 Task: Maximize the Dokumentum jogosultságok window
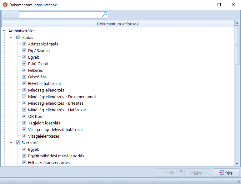[219, 5]
